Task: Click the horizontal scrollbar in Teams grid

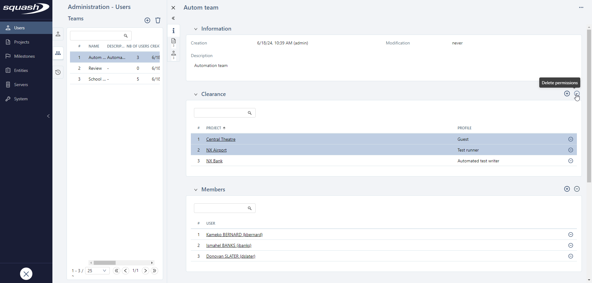Action: point(105,263)
